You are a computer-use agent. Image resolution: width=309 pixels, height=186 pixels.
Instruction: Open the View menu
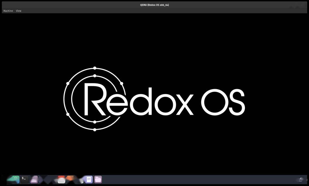click(19, 11)
